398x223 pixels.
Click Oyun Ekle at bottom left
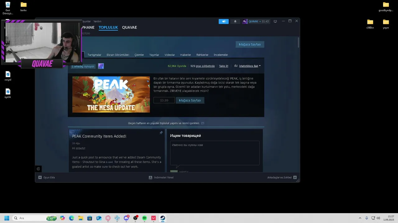(x=47, y=177)
